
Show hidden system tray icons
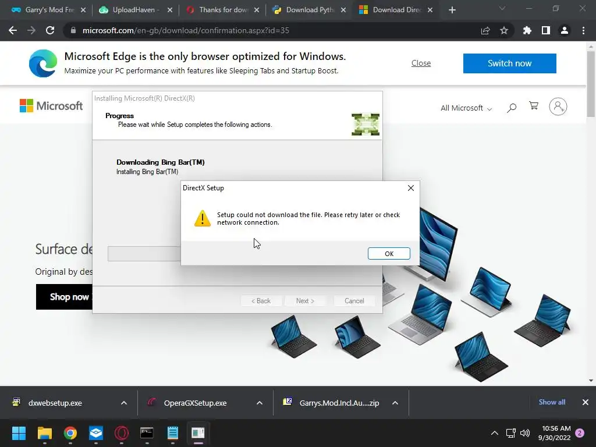point(495,433)
